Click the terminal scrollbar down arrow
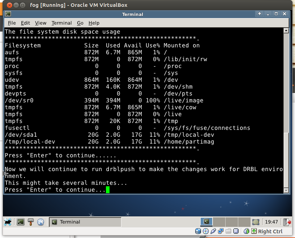 click(x=286, y=190)
